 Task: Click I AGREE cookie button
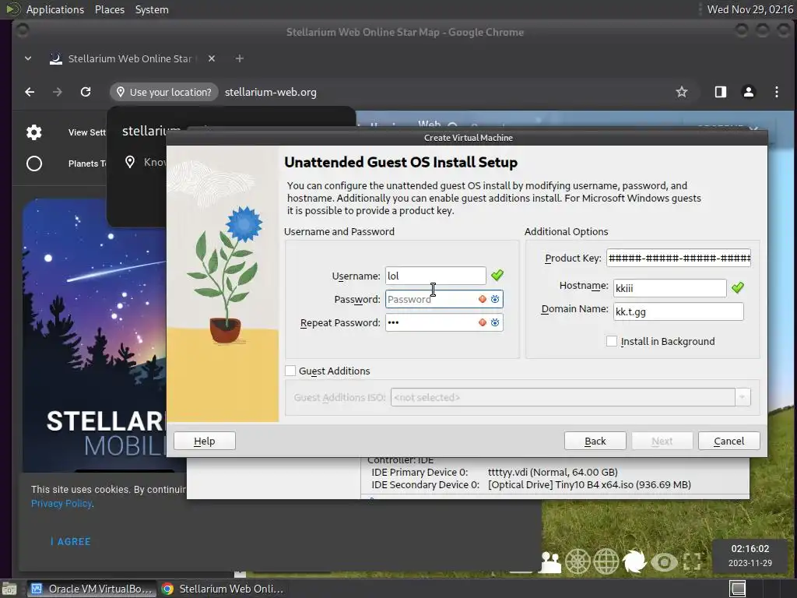[71, 542]
